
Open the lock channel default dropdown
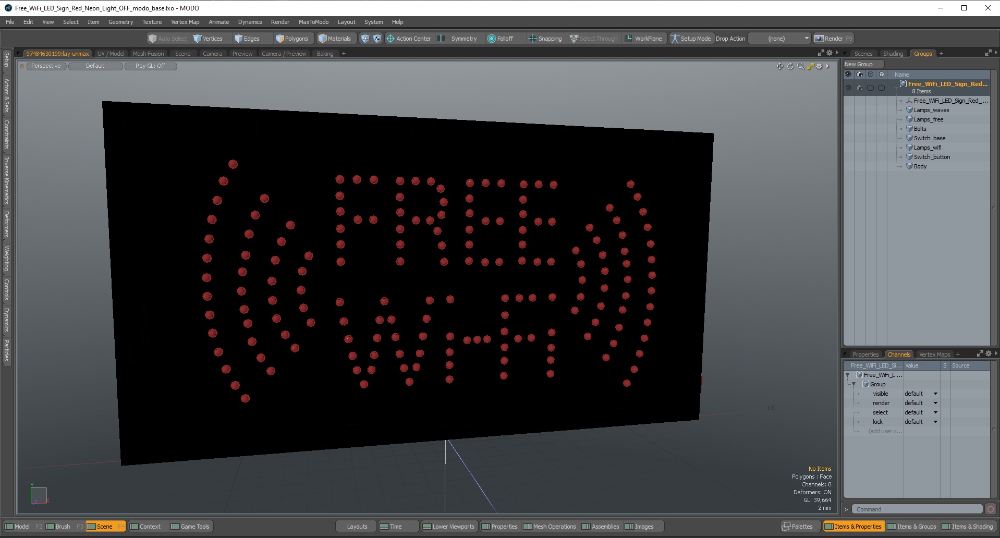pos(921,422)
